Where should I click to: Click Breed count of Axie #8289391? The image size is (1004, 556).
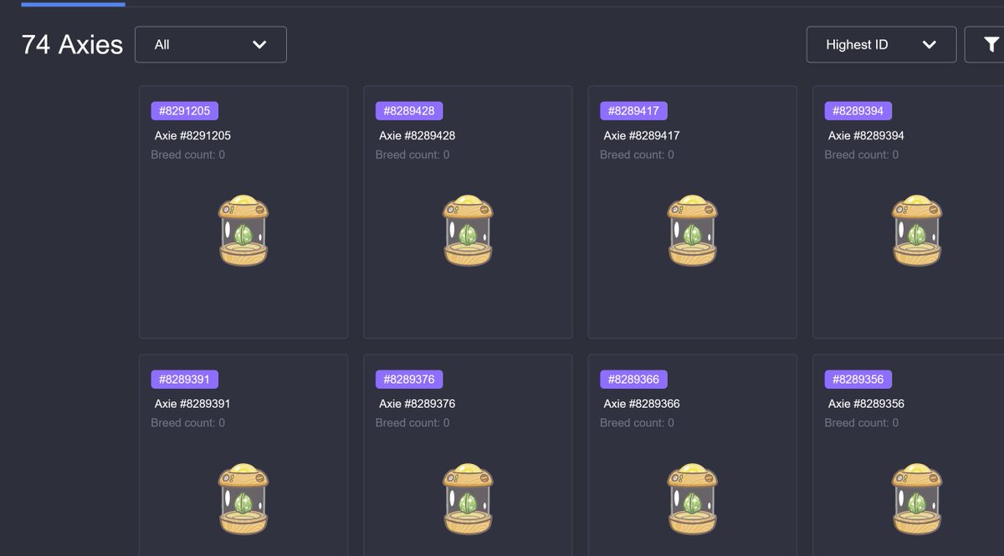188,423
